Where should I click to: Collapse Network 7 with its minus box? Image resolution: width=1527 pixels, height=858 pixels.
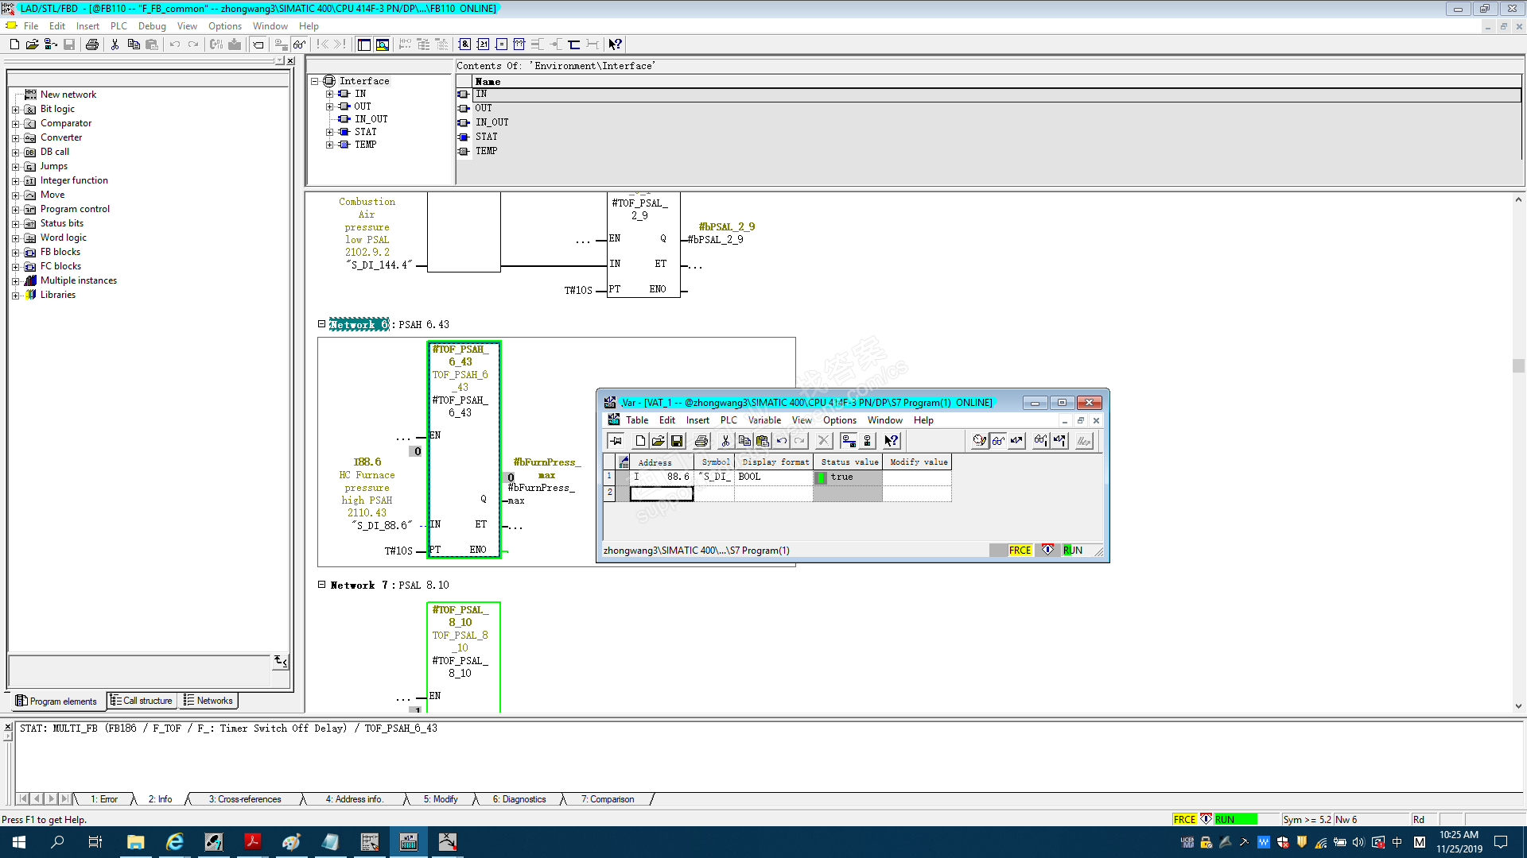(322, 585)
